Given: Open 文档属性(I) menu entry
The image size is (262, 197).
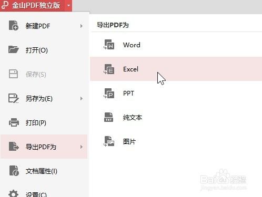Looking at the screenshot, I should pos(44,171).
